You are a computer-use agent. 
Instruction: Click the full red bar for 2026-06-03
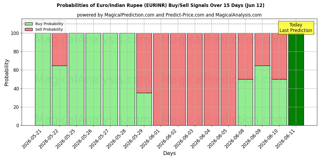(x=195, y=79)
